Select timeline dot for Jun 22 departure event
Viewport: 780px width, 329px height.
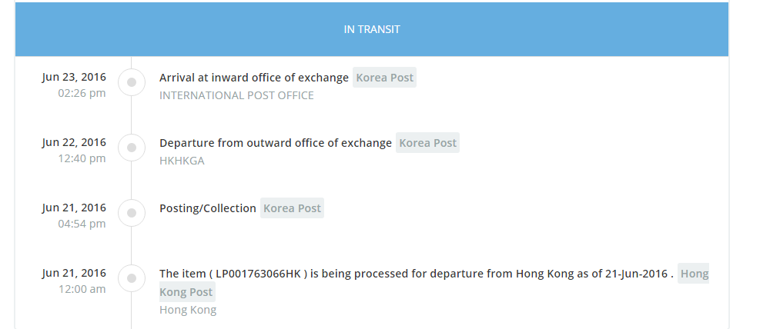tap(132, 147)
